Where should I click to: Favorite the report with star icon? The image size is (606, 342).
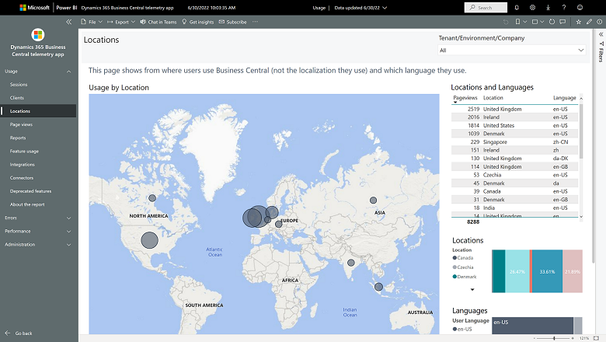(x=579, y=22)
